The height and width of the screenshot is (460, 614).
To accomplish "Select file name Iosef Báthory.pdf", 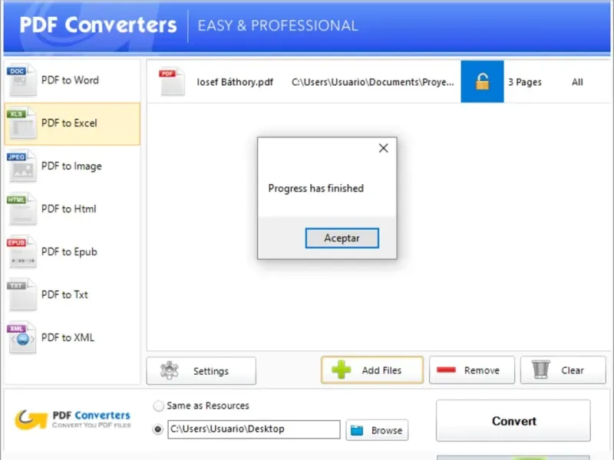I will click(235, 82).
